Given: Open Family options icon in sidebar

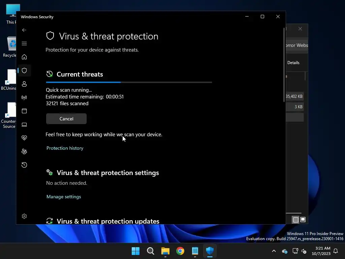Looking at the screenshot, I should 24,151.
